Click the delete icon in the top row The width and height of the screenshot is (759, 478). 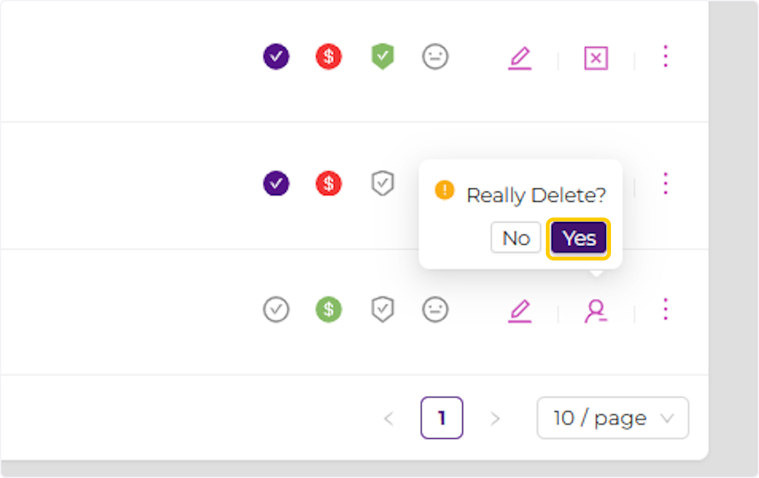point(595,58)
